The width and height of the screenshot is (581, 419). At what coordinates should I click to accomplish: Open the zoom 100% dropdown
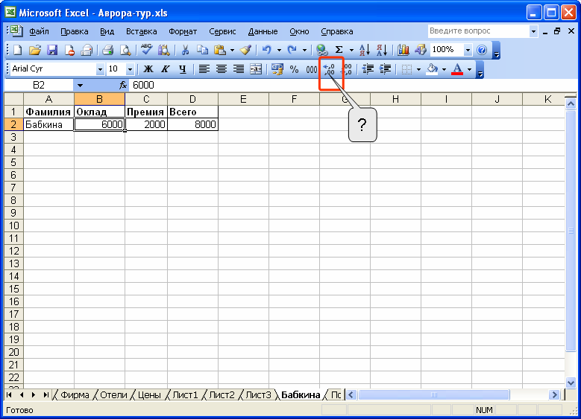(468, 50)
